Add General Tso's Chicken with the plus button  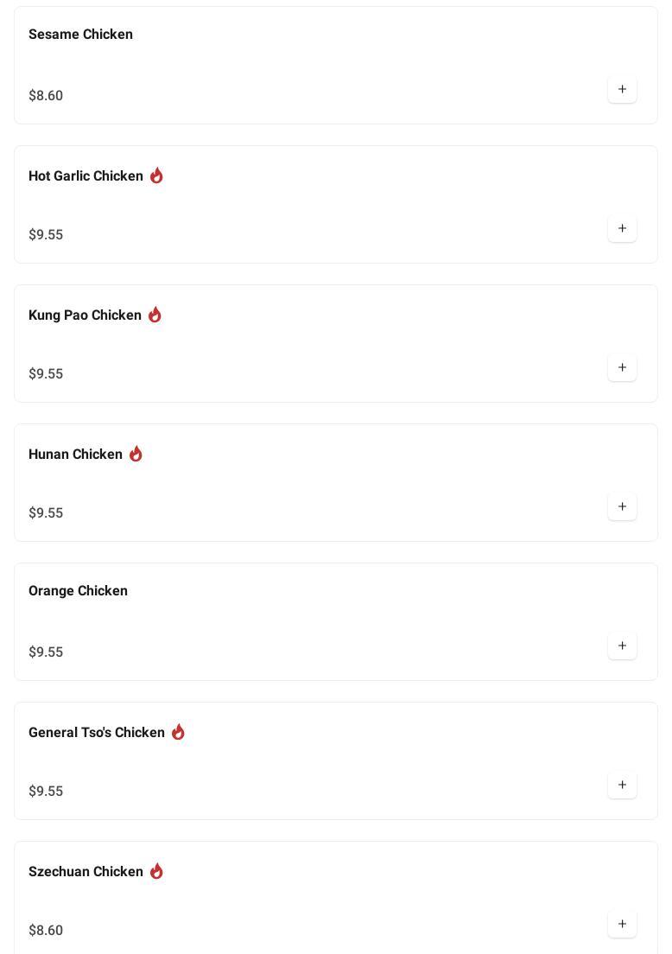pos(622,785)
